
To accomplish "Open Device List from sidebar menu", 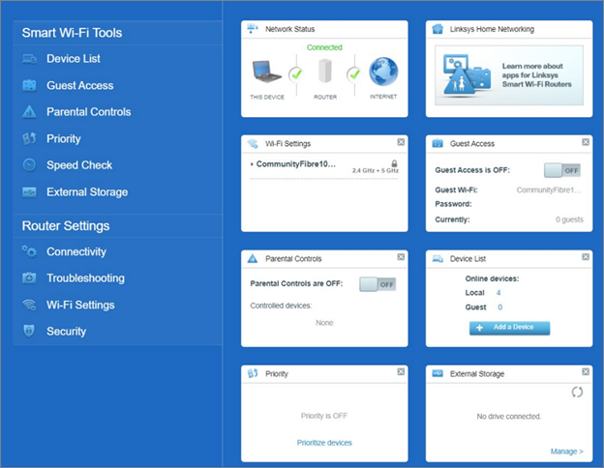I will click(74, 59).
